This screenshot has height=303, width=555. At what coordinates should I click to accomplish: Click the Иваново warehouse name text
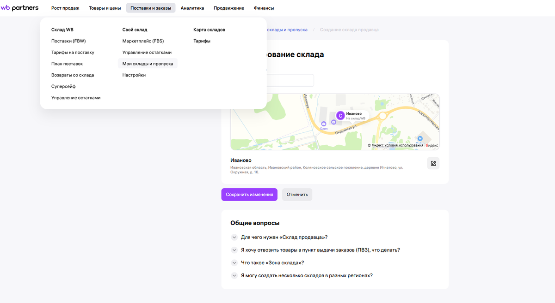(x=241, y=160)
